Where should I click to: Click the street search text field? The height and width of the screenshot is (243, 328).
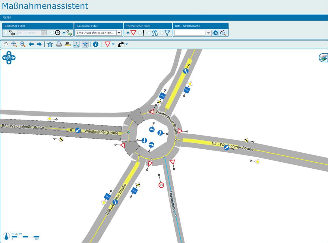tap(190, 33)
